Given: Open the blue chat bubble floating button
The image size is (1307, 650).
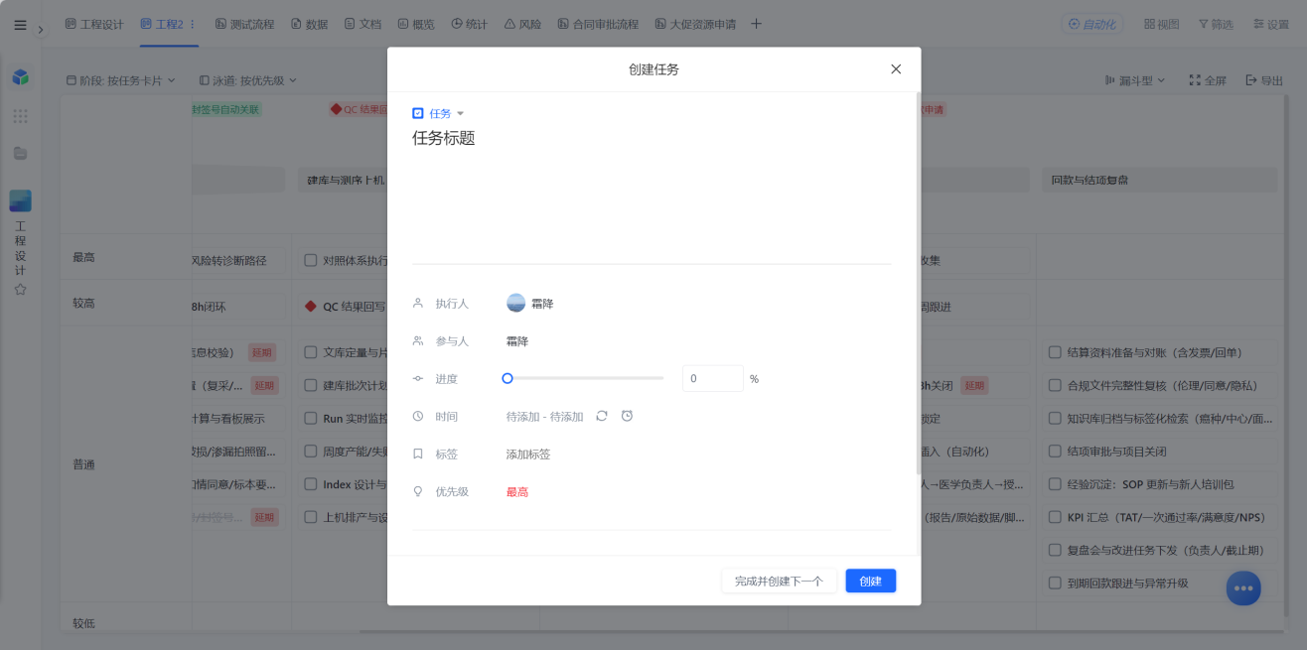Looking at the screenshot, I should click(x=1243, y=587).
